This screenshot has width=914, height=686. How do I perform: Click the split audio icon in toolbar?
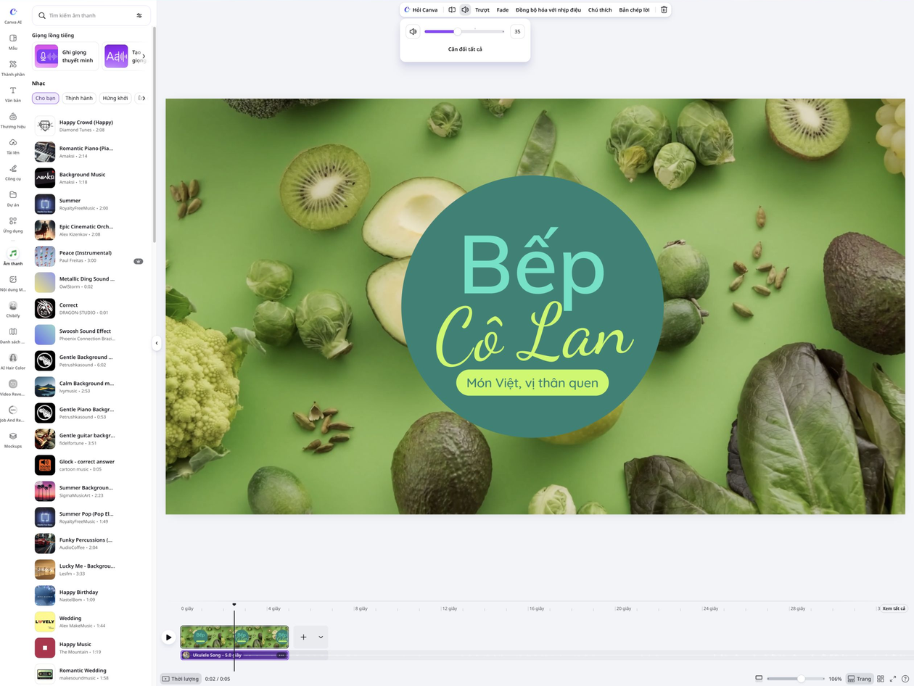[x=452, y=10]
